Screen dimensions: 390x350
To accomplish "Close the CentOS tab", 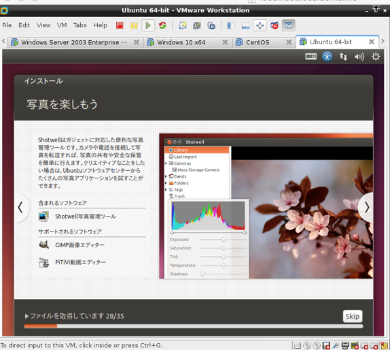I will [289, 42].
